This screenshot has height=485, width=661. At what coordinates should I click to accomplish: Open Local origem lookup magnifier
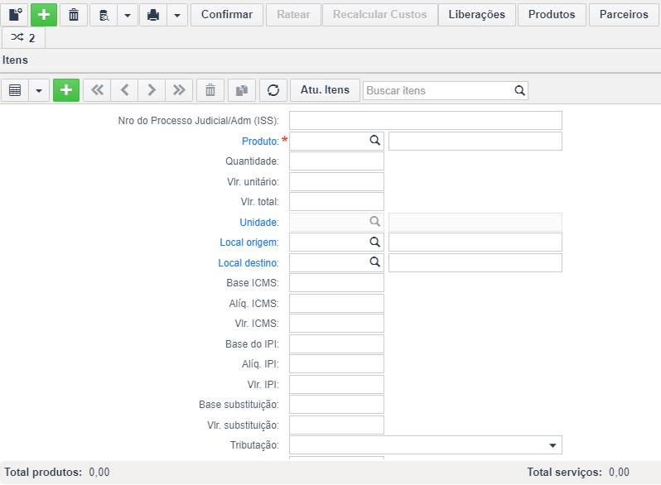point(374,242)
